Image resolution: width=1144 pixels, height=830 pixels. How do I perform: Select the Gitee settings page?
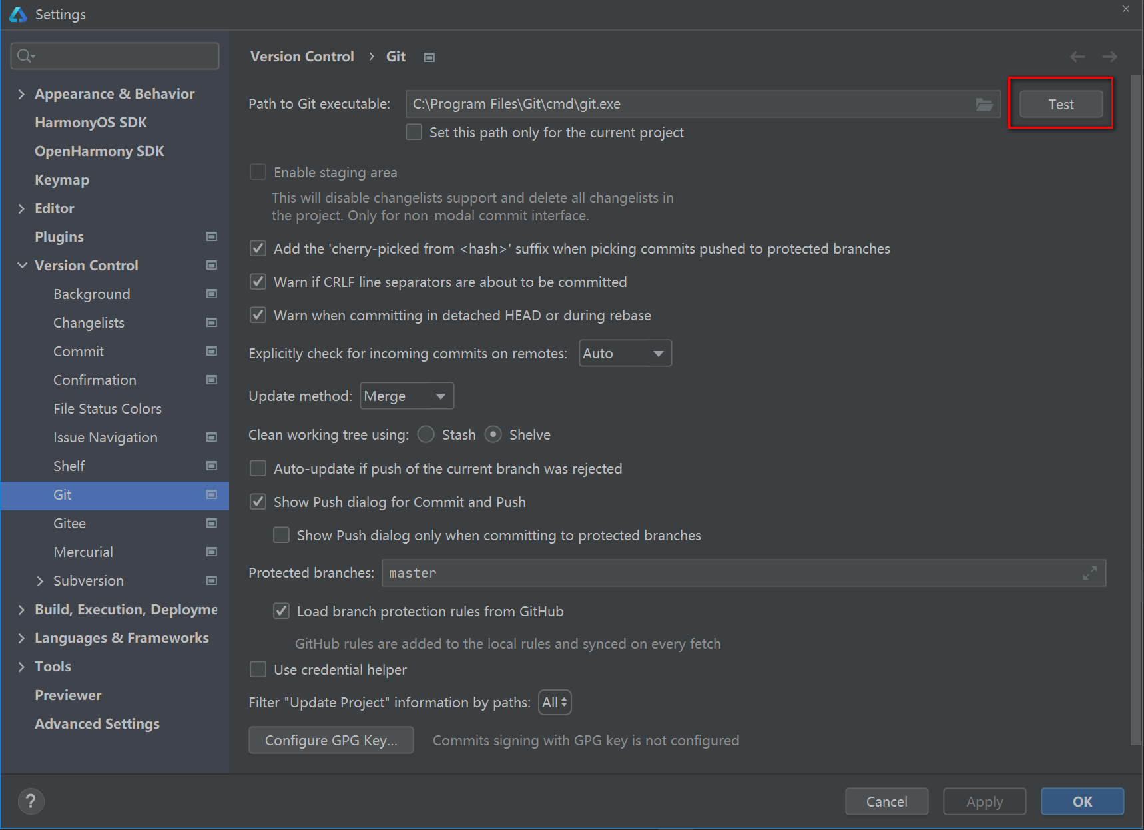[69, 523]
